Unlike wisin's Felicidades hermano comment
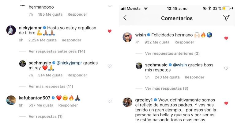 226,38
